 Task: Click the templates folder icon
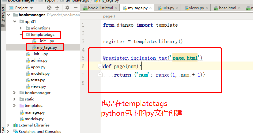[22, 106]
